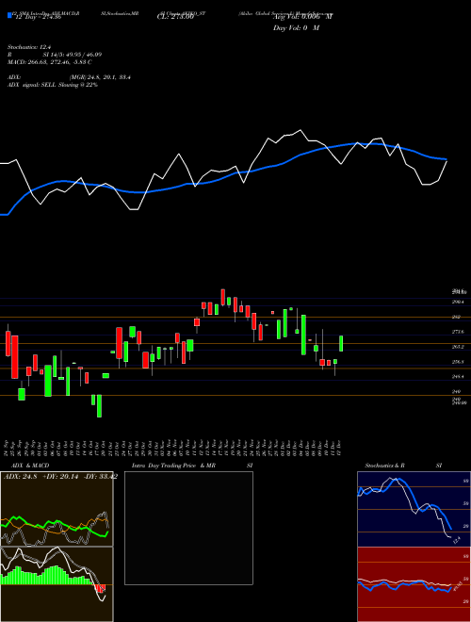Click the 256.8 price axis label
Screen dimensions: 471x622
point(459,362)
